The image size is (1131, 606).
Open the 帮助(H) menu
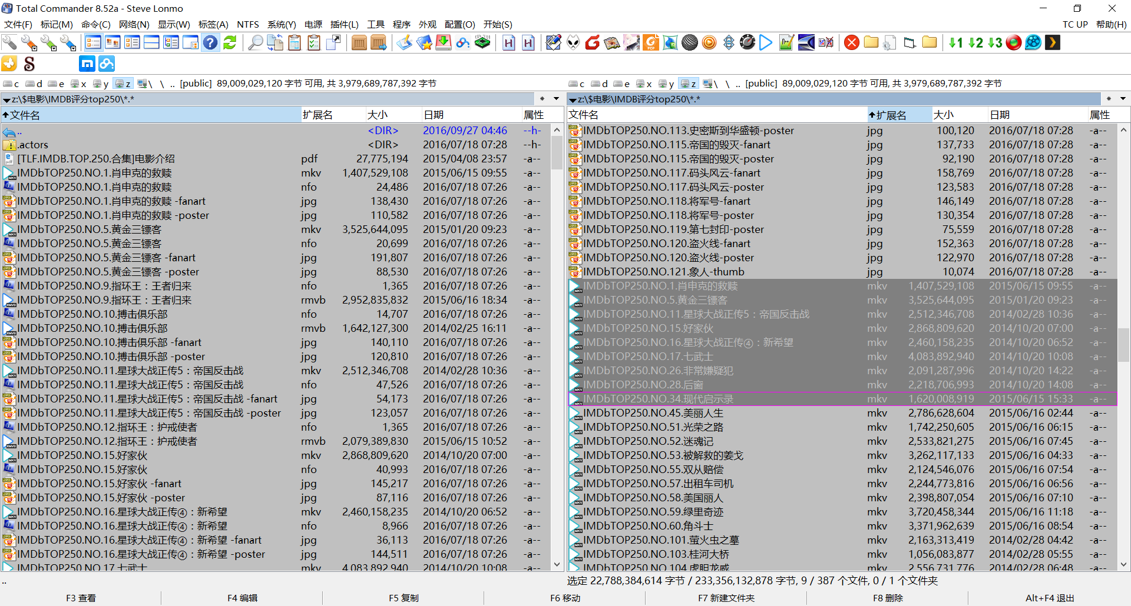(x=1112, y=24)
